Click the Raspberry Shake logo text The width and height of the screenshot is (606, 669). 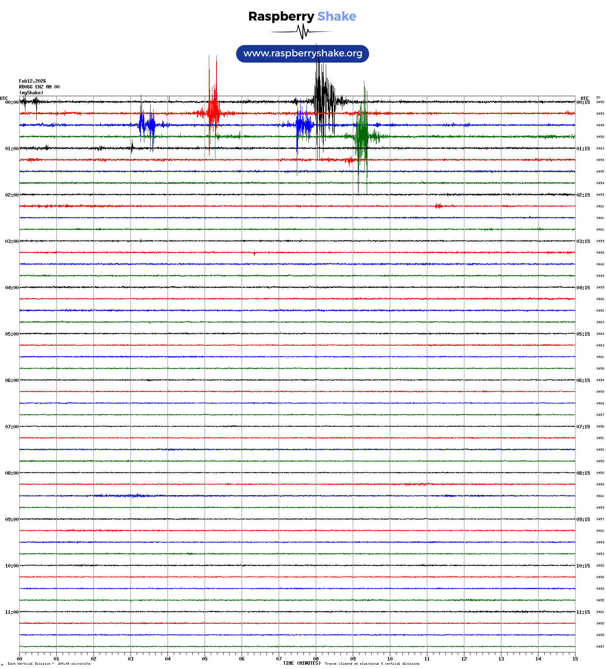pyautogui.click(x=302, y=16)
